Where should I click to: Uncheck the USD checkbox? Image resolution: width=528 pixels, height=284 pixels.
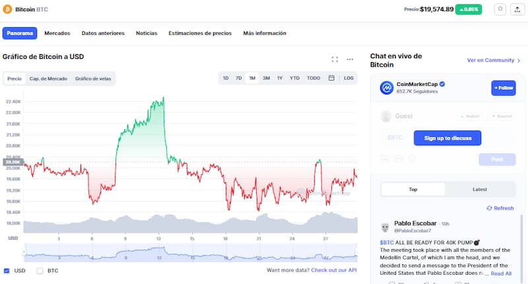click(x=7, y=270)
